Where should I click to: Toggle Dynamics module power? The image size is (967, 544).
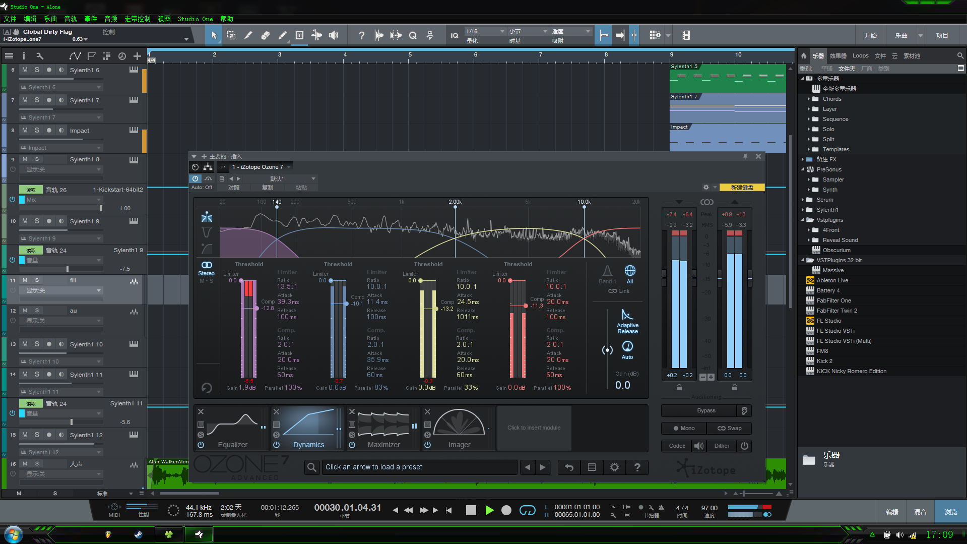[x=276, y=445]
